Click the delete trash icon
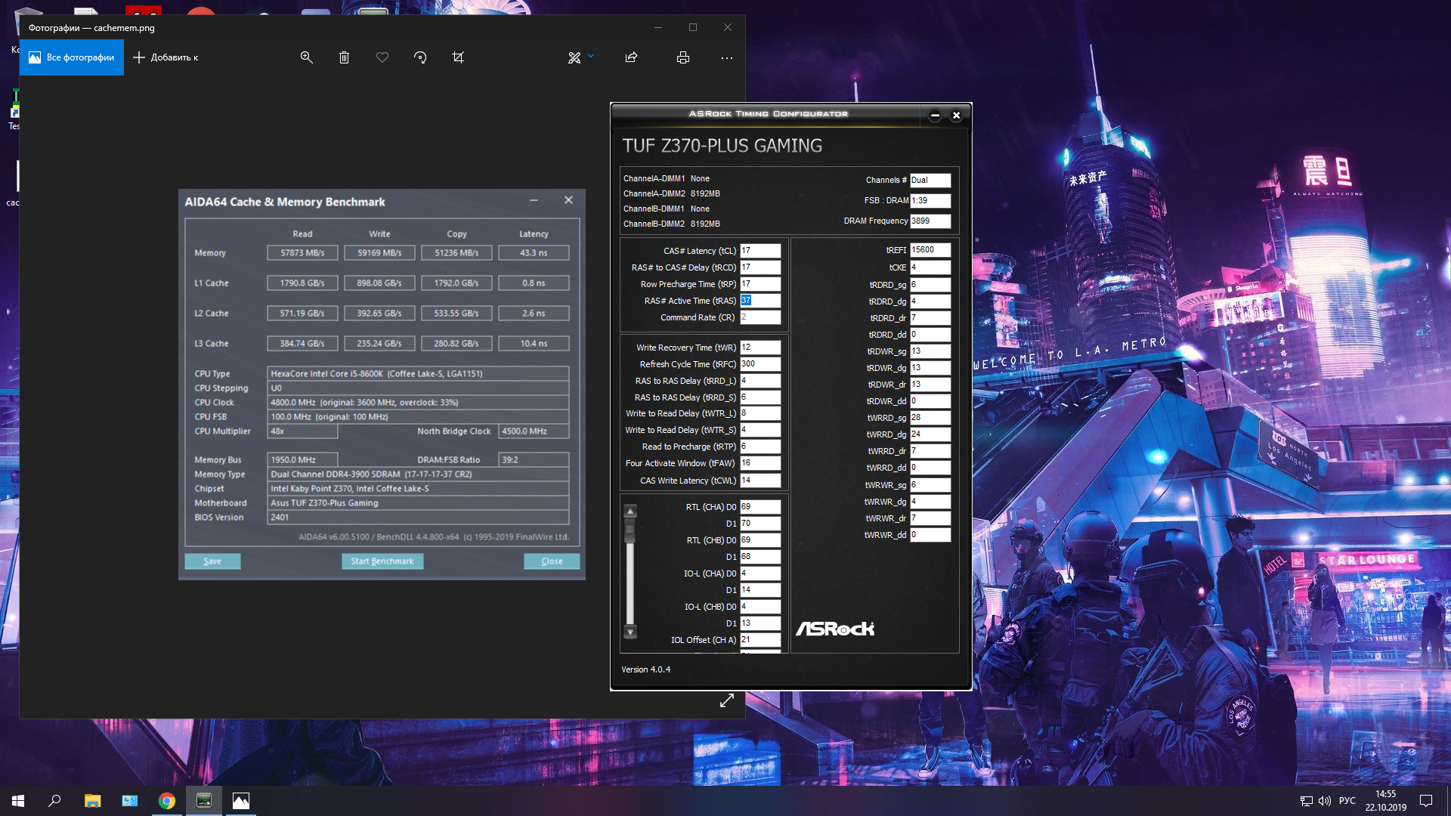The height and width of the screenshot is (816, 1451). click(x=344, y=57)
